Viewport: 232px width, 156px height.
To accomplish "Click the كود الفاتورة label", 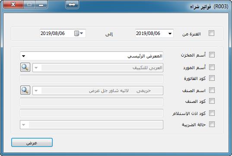I will pyautogui.click(x=195, y=79).
